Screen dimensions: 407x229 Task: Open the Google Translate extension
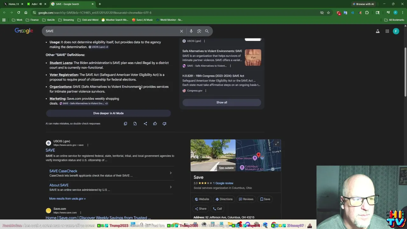pos(346,13)
